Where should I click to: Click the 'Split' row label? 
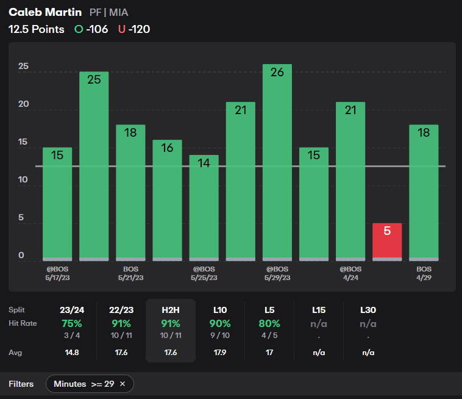pos(16,310)
